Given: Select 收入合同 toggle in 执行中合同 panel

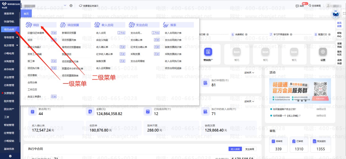Looking at the screenshot, I should [235, 149].
